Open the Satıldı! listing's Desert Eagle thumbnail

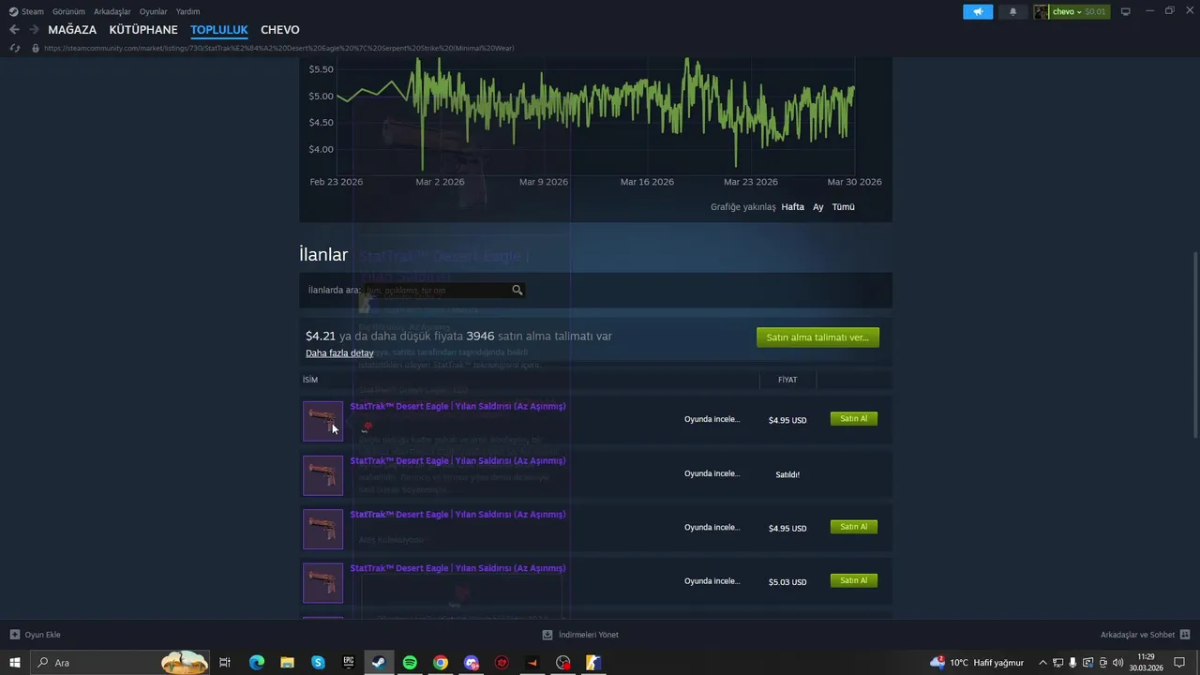[x=322, y=475]
